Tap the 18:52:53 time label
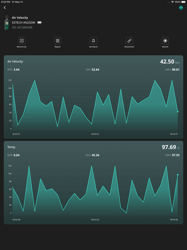The height and width of the screenshot is (250, 187). coord(95,220)
